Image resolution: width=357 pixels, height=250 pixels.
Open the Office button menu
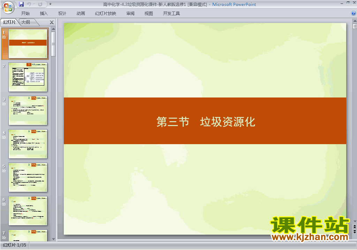point(8,7)
